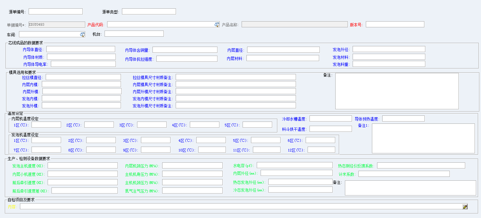Focus the 源单类型 text box
Viewport: 481px width, 218px height.
point(149,12)
